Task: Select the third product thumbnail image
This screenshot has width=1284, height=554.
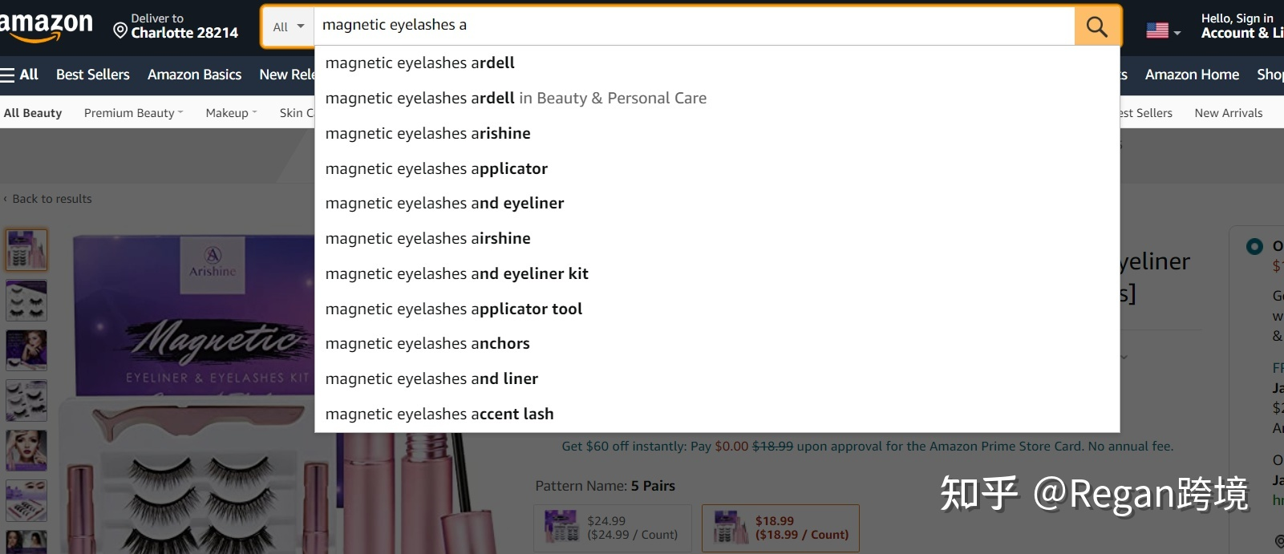Action: [x=26, y=350]
